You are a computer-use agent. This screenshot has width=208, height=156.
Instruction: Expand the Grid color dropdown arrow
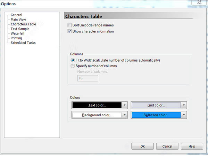(x=184, y=105)
